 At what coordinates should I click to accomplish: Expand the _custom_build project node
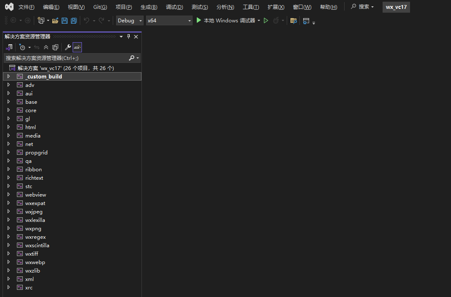[8, 76]
